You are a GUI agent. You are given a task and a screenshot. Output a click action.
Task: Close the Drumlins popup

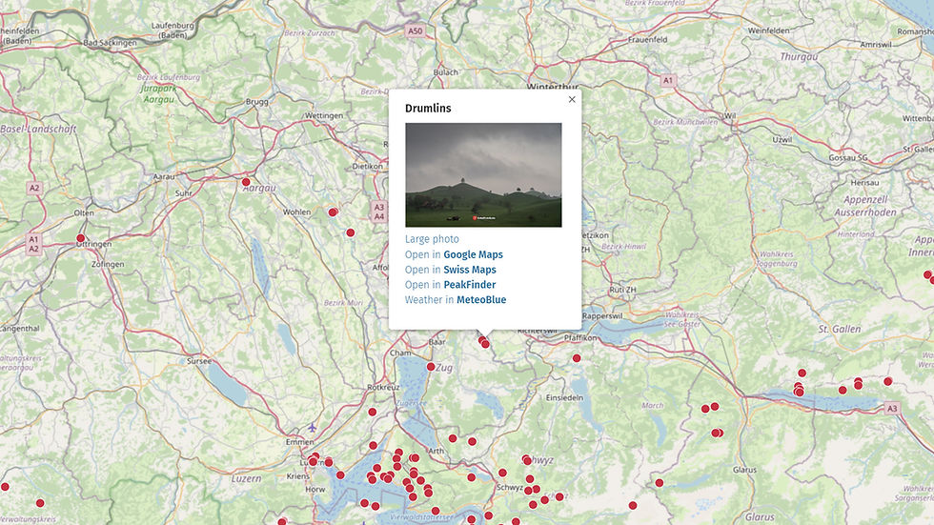pos(572,99)
